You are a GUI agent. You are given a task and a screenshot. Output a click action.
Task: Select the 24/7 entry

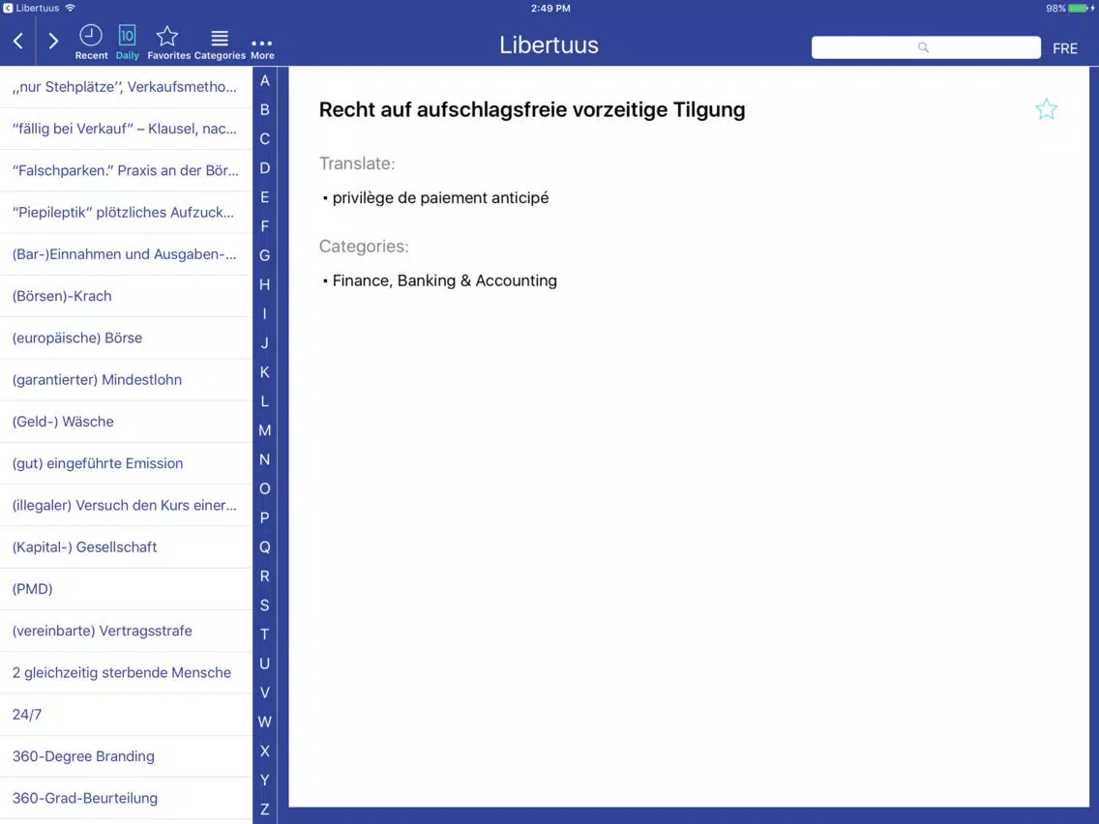(x=126, y=715)
